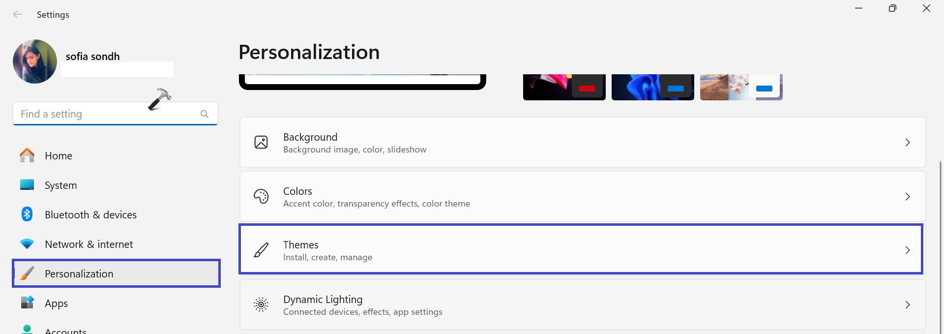Click the Home icon in sidebar
Image resolution: width=944 pixels, height=334 pixels.
click(27, 155)
